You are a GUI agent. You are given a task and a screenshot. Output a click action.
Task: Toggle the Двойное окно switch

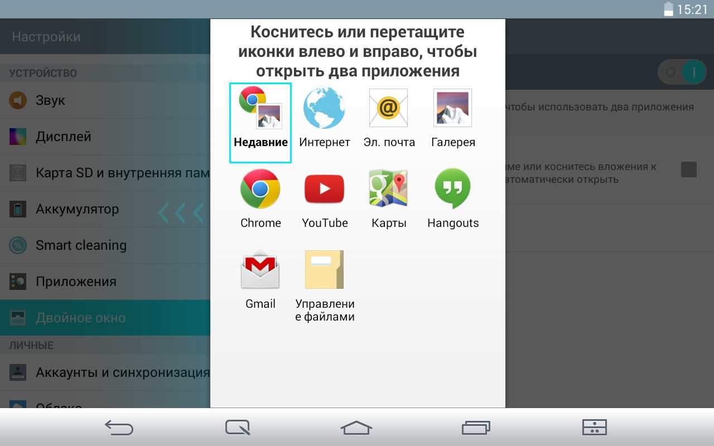pos(681,72)
